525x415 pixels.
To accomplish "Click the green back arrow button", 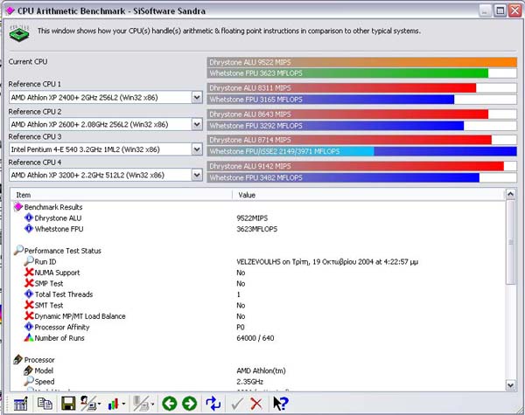I will (x=170, y=404).
